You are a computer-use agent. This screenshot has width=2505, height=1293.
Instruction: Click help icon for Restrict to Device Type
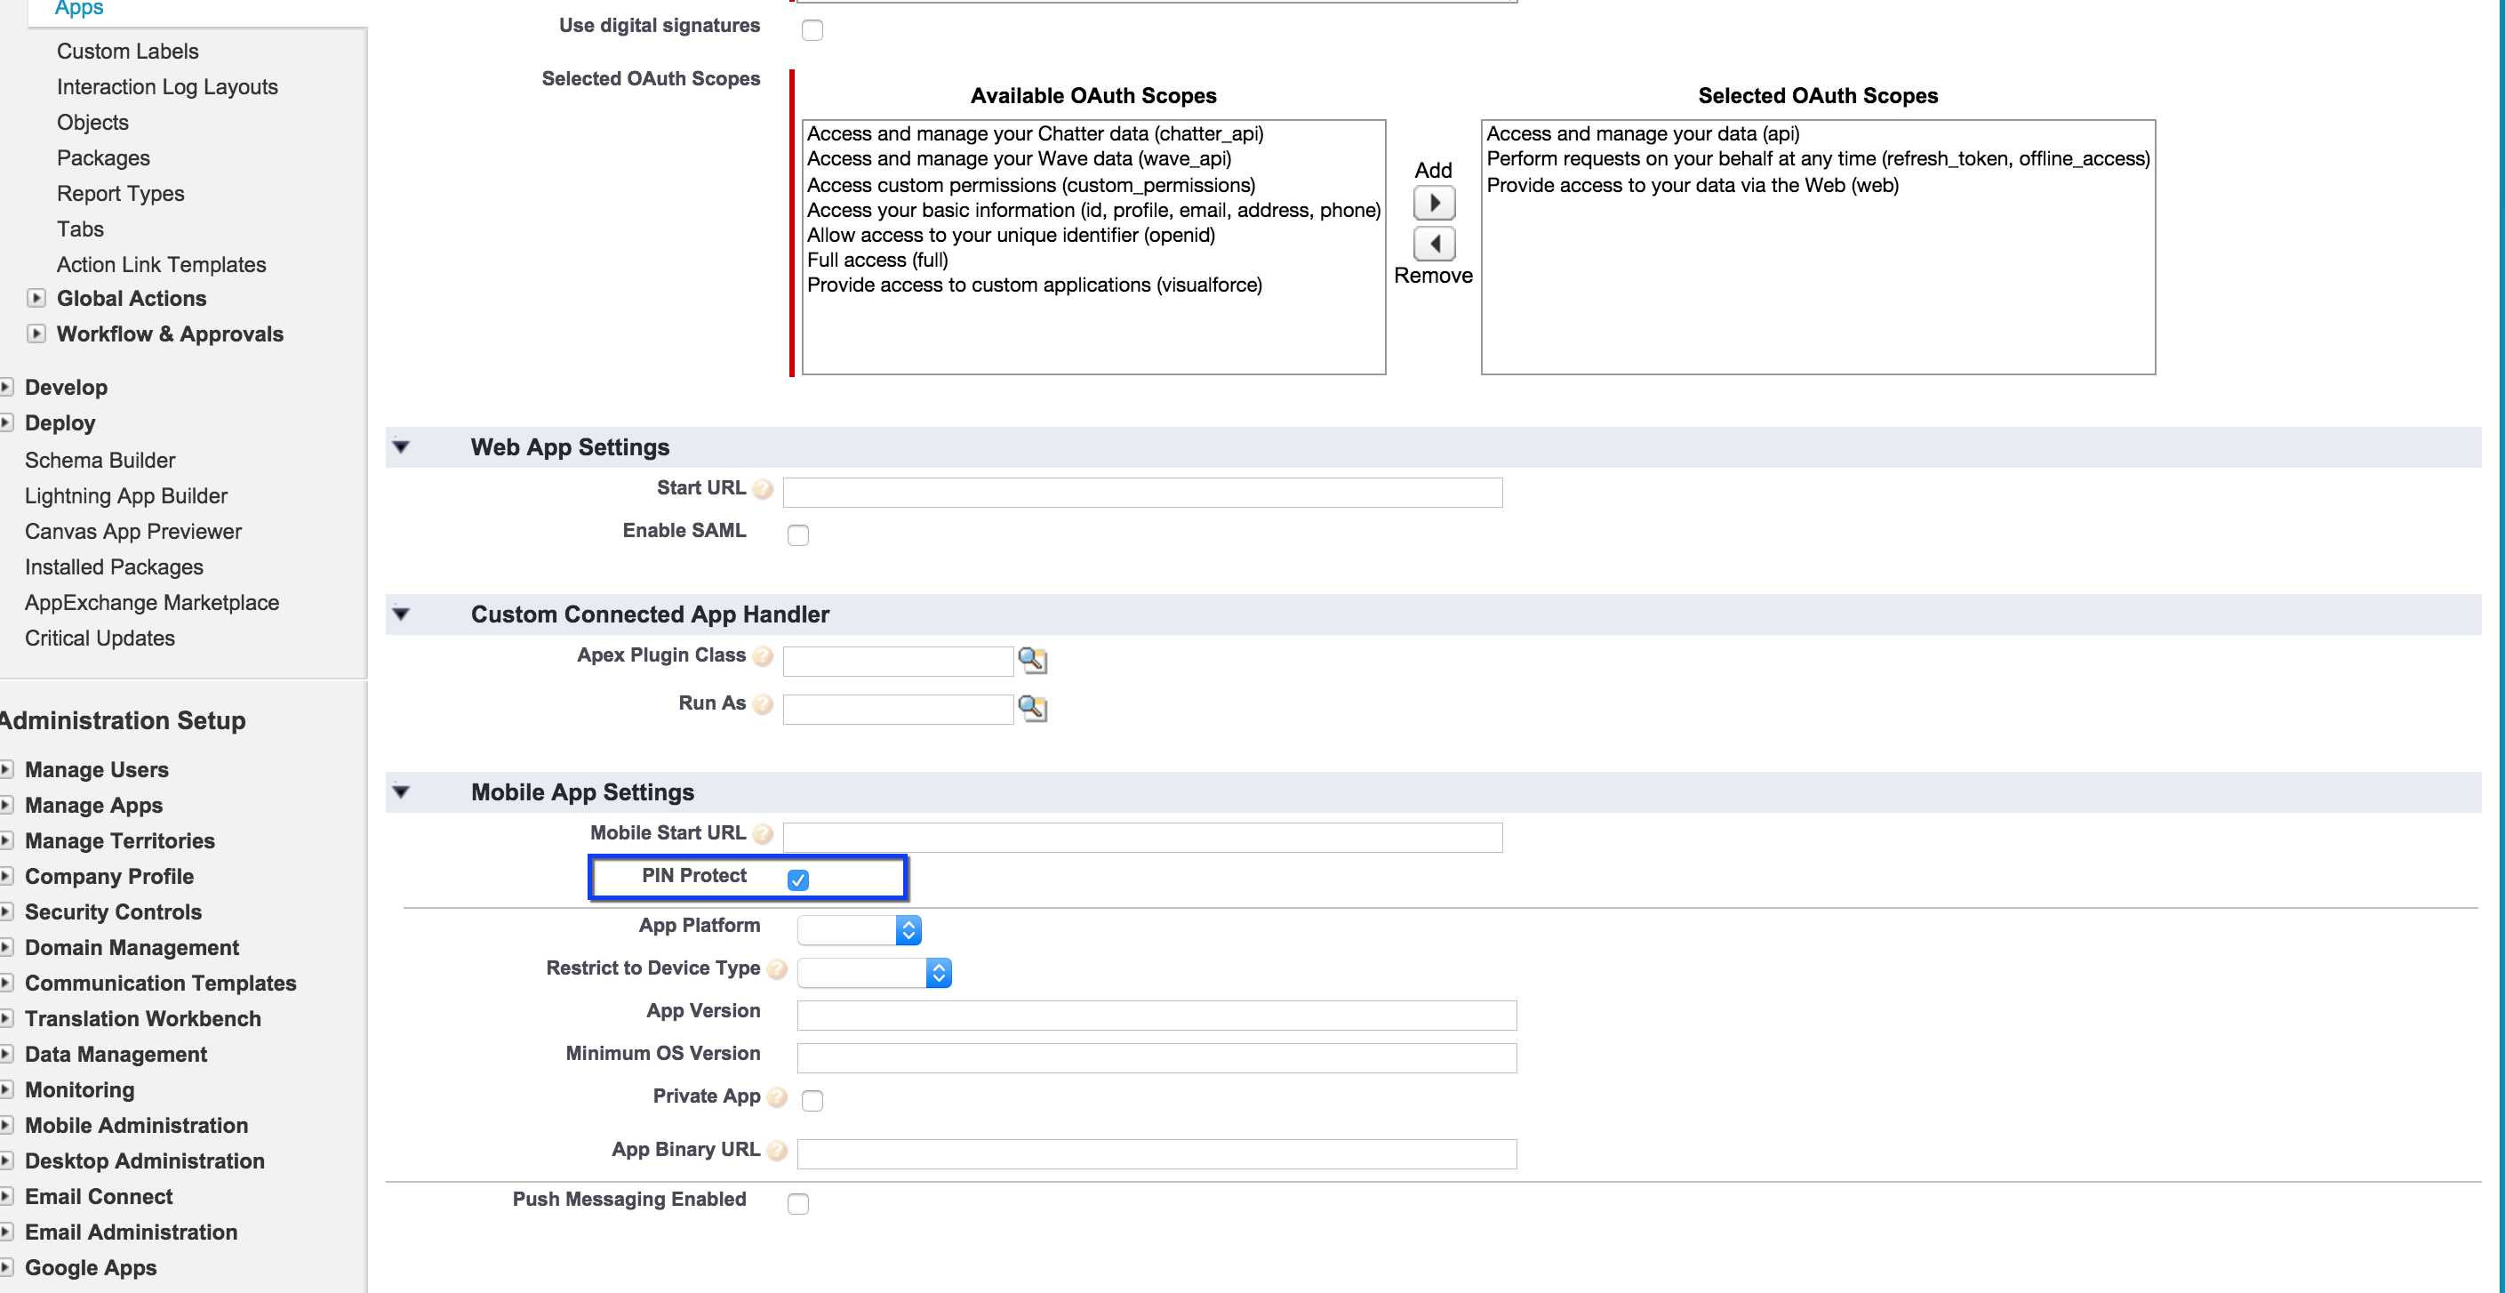pyautogui.click(x=777, y=970)
